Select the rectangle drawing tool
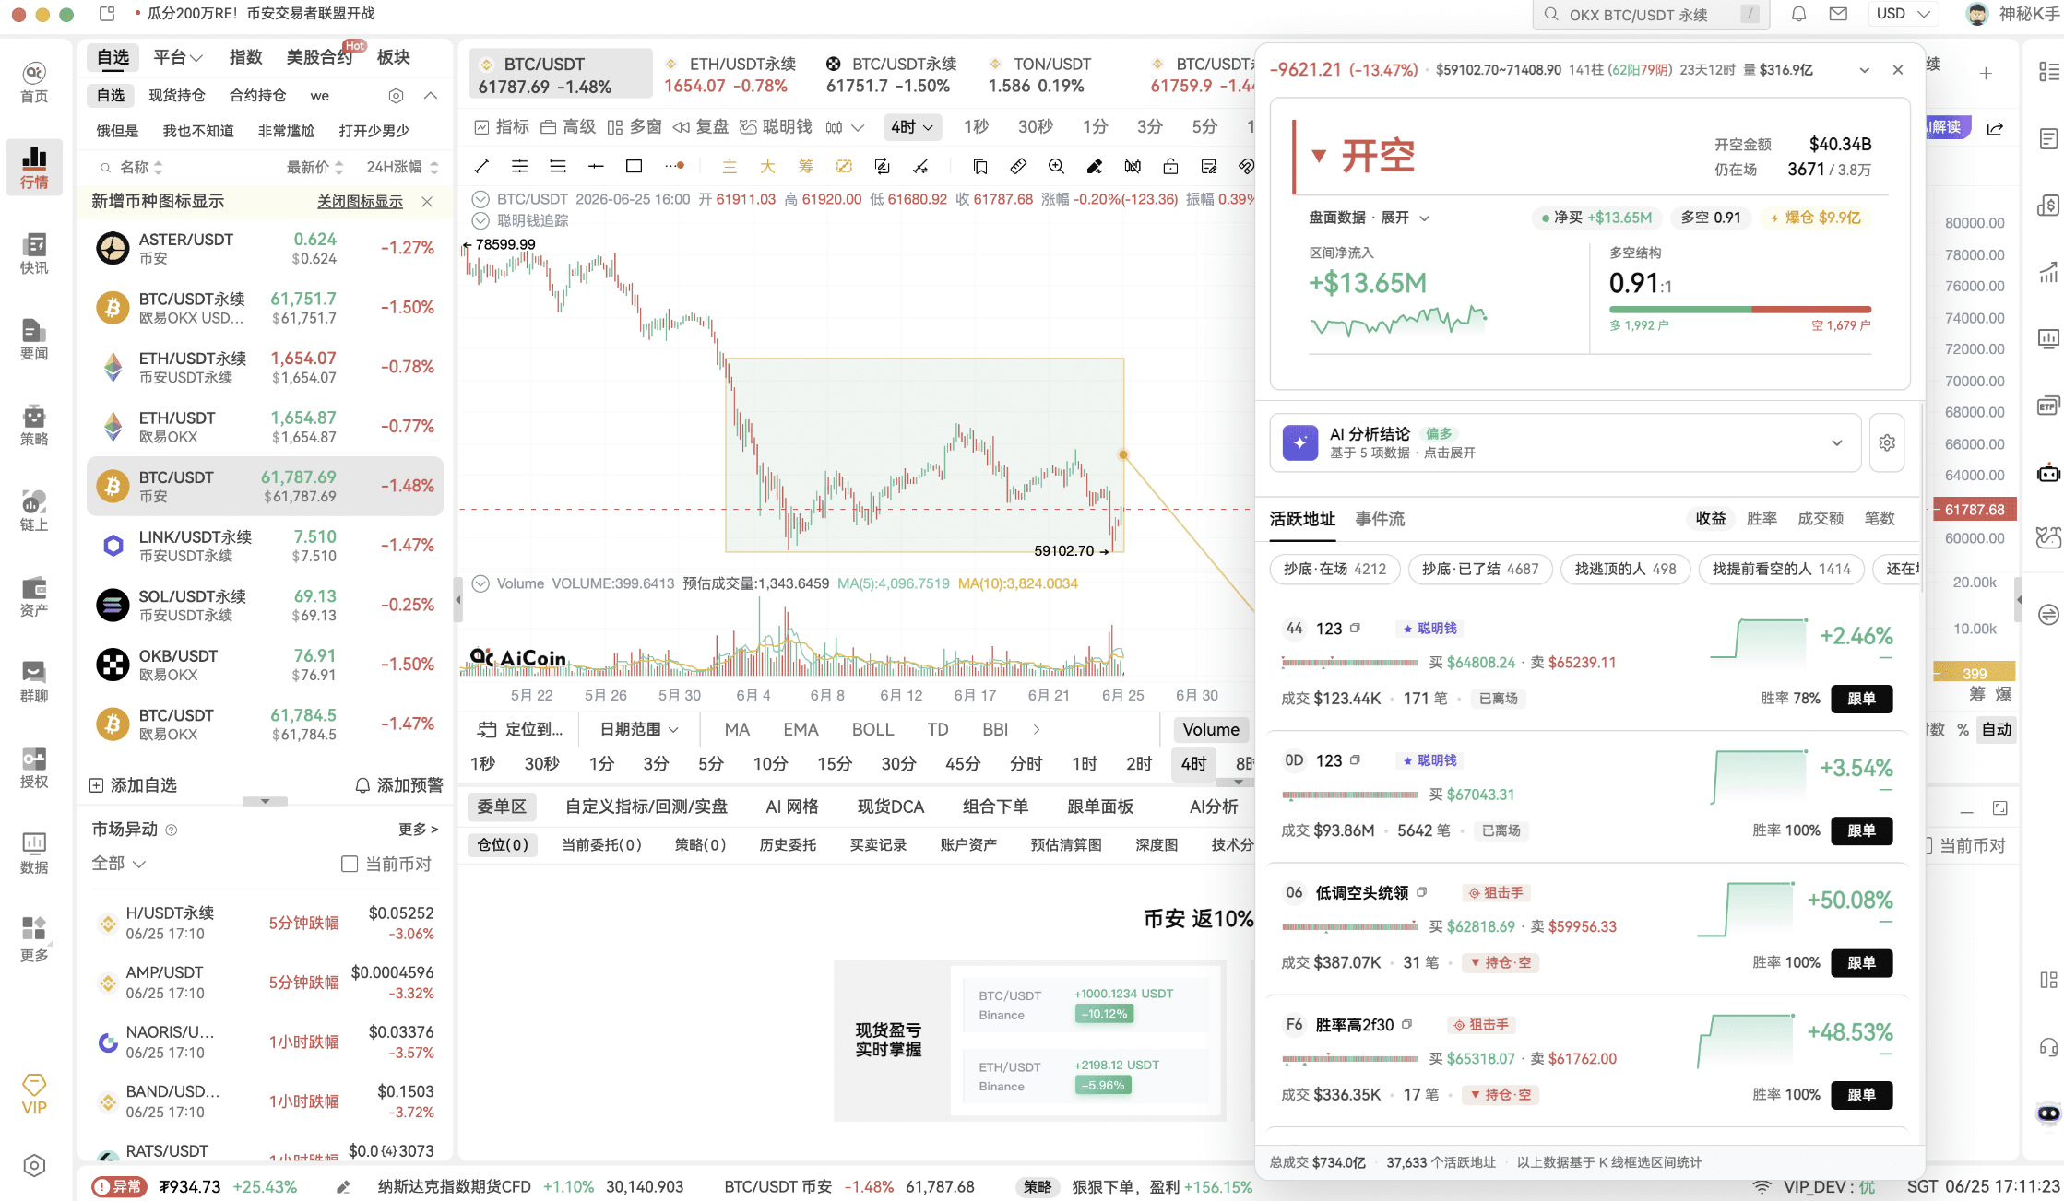Viewport: 2064px width, 1201px height. [x=634, y=166]
